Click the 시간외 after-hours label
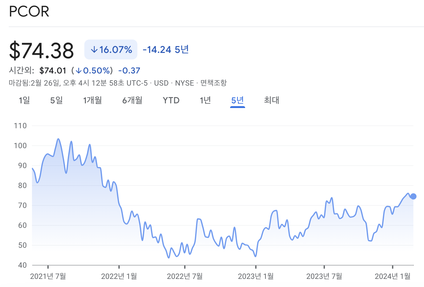This screenshot has height=287, width=424. pos(21,71)
